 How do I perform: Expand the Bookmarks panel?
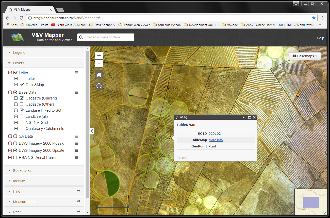click(44, 171)
